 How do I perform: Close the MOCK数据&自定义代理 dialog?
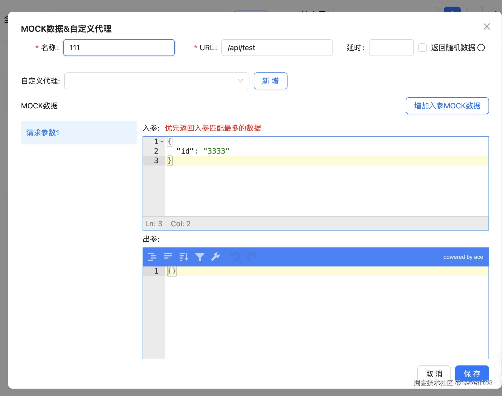[487, 26]
